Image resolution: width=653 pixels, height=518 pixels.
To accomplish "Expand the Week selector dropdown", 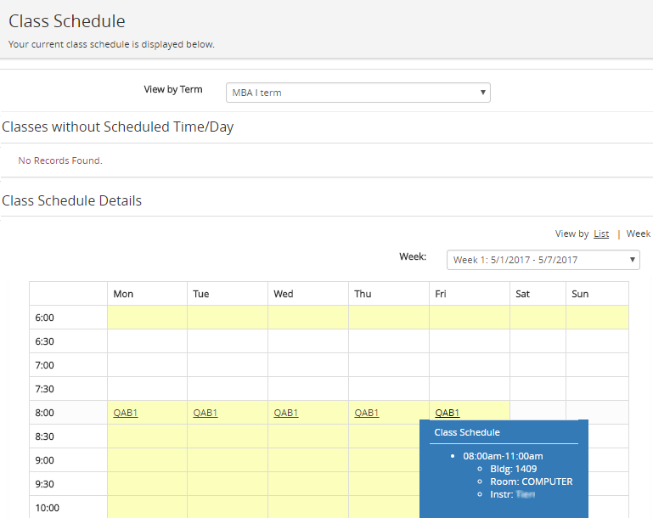I will click(543, 260).
